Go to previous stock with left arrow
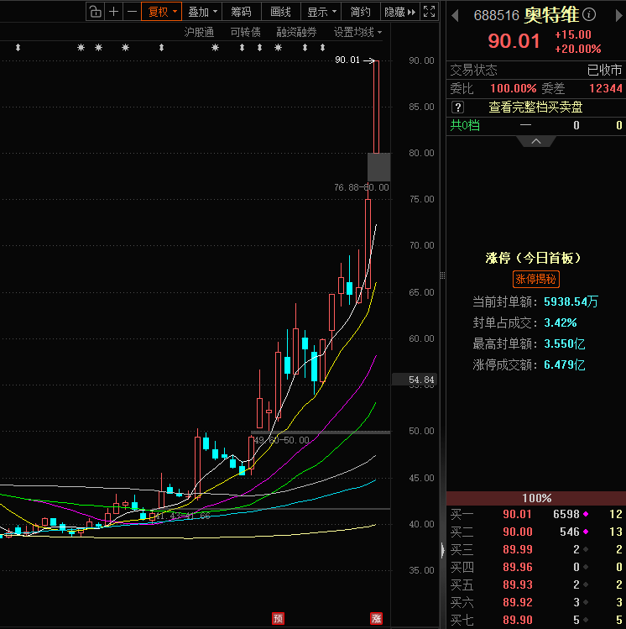The image size is (626, 629). (x=456, y=15)
